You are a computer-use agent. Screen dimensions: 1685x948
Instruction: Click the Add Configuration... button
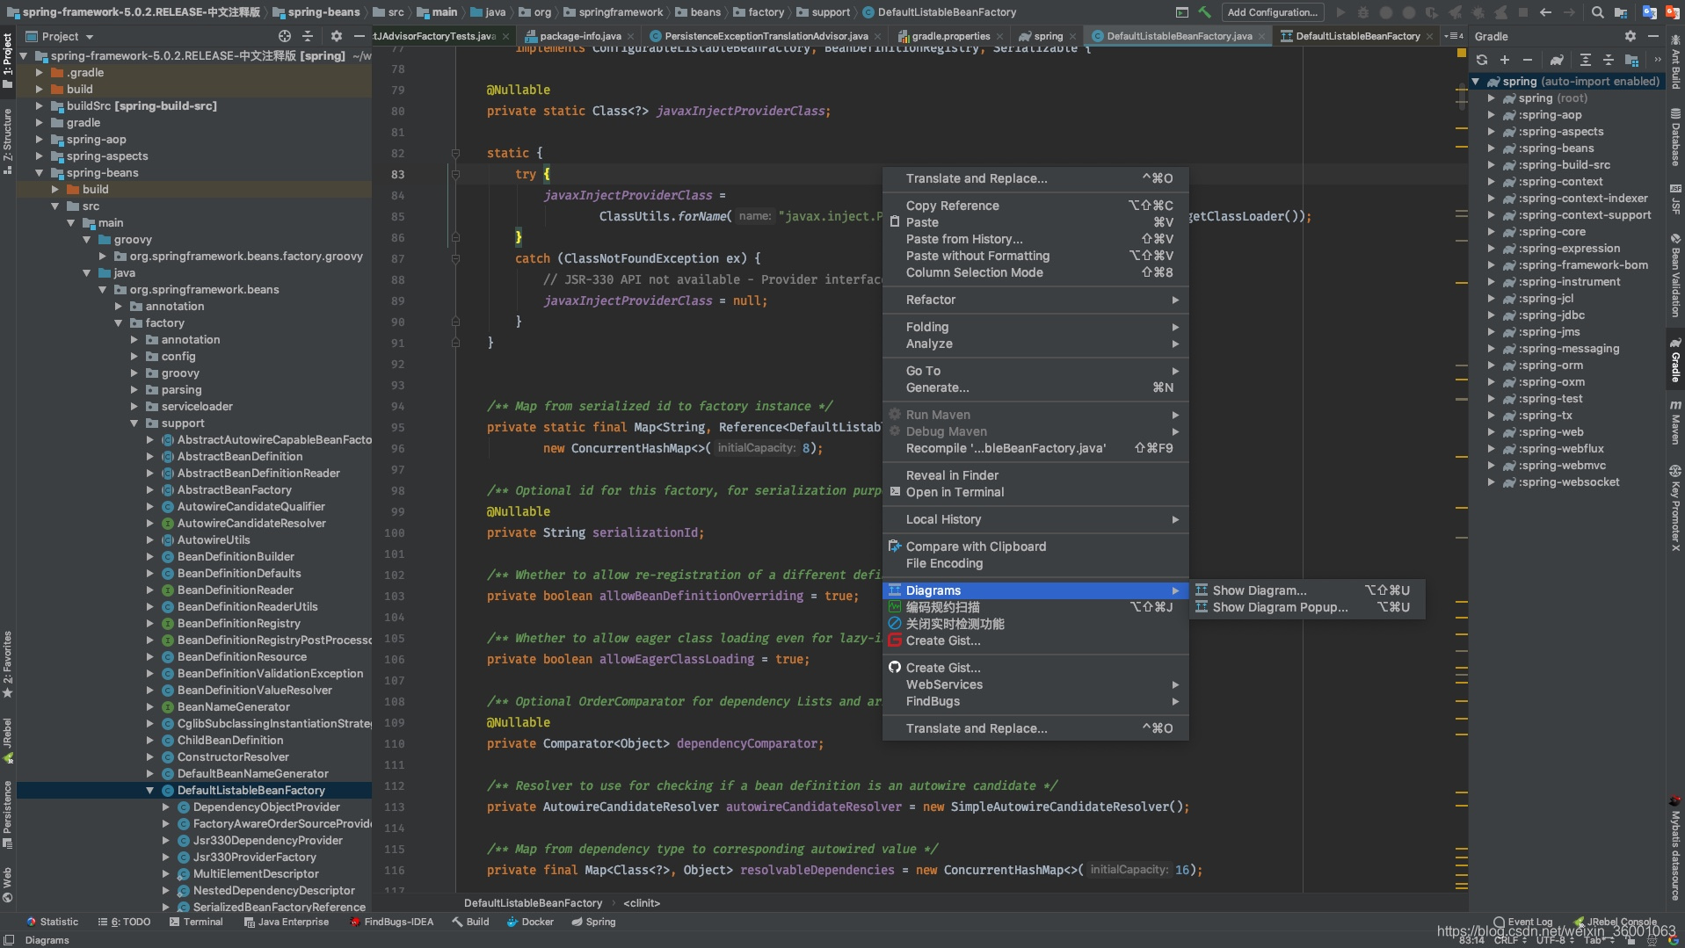click(x=1272, y=12)
